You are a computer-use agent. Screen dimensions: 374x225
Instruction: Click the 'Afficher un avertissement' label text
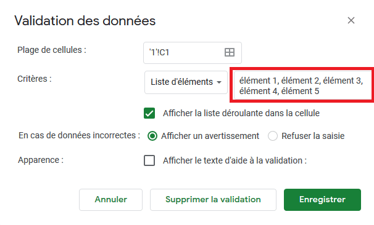[210, 136]
